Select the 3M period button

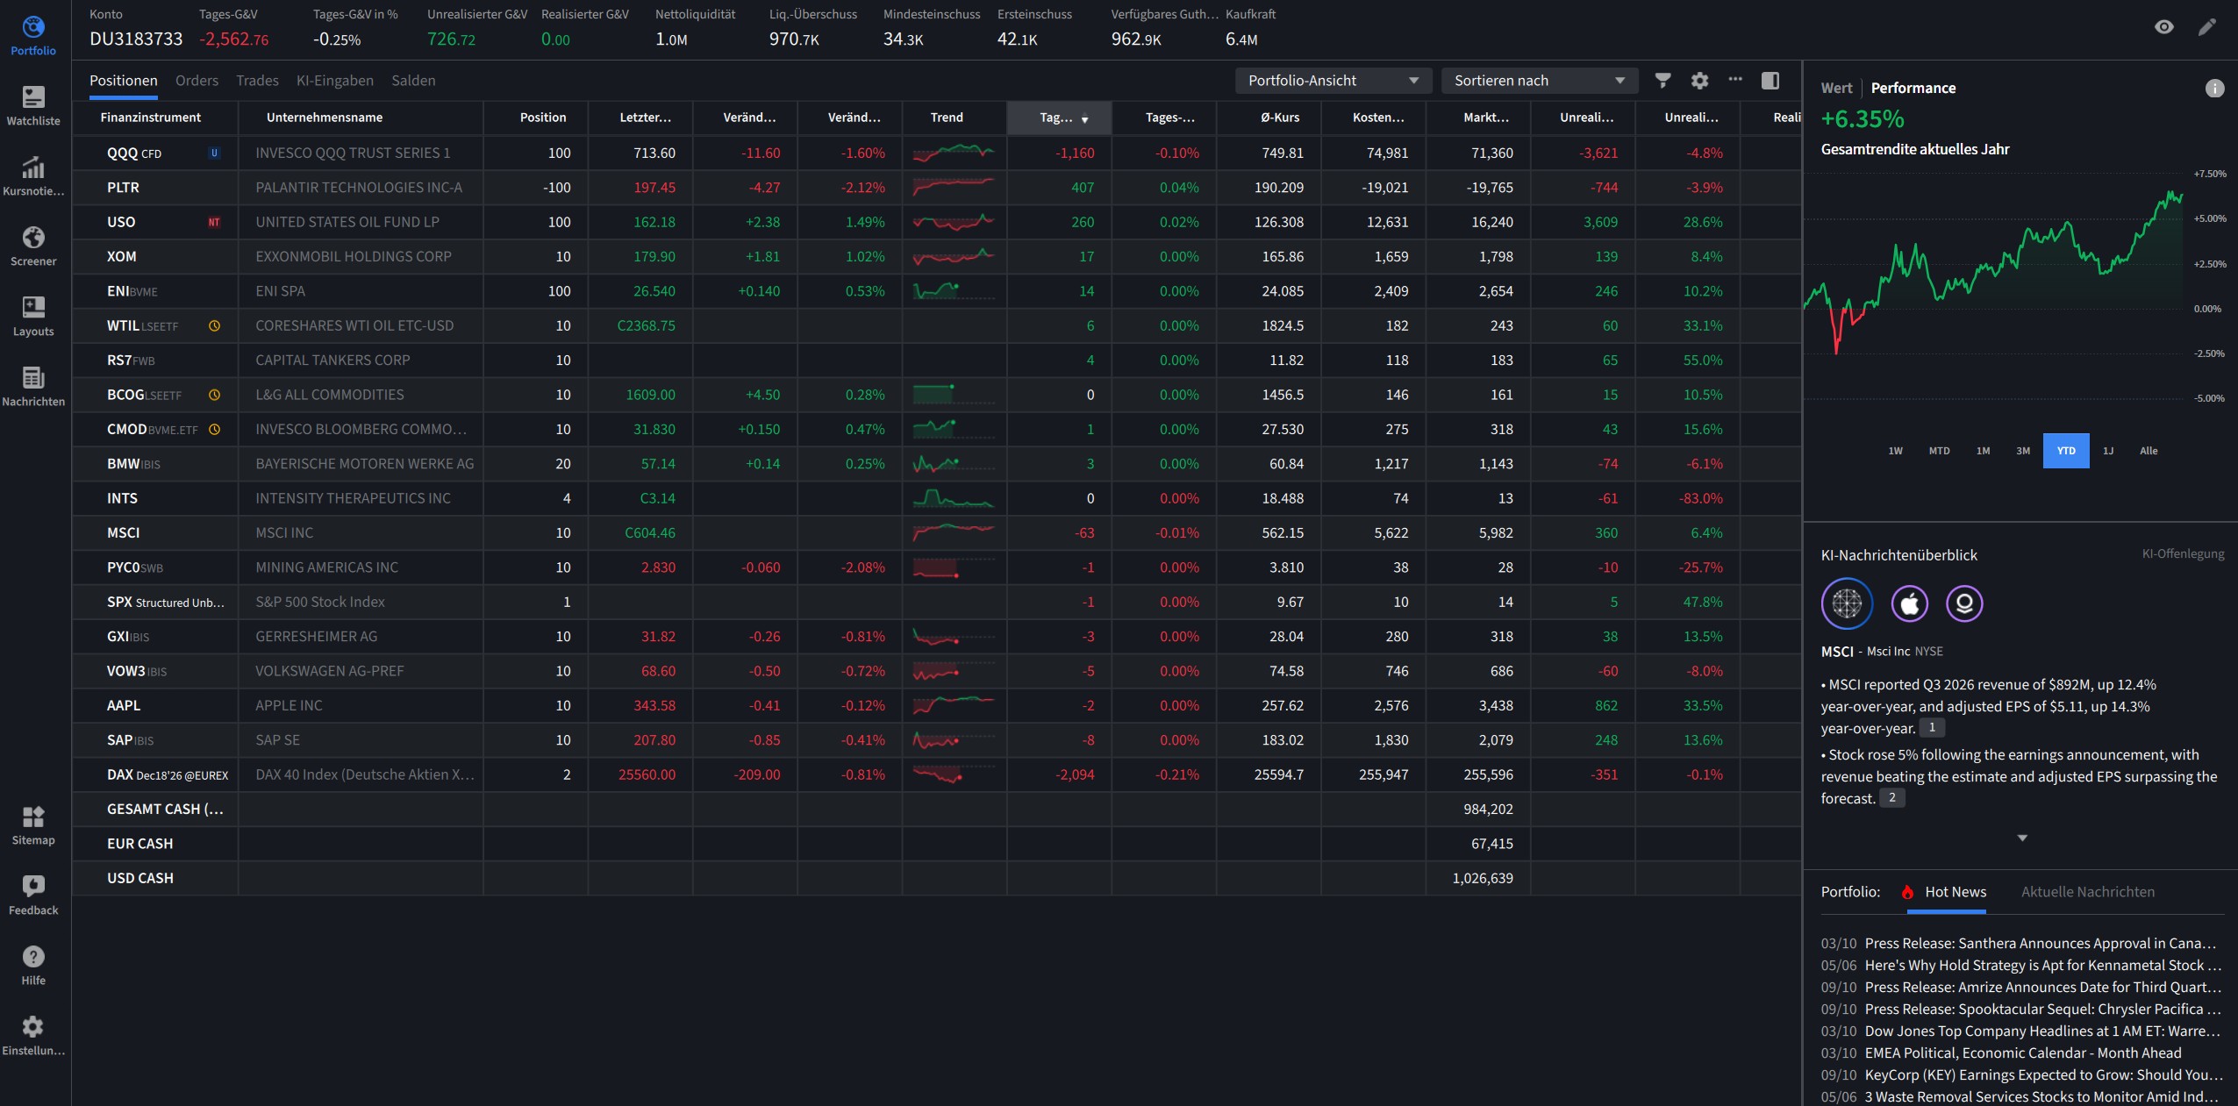pos(2023,451)
